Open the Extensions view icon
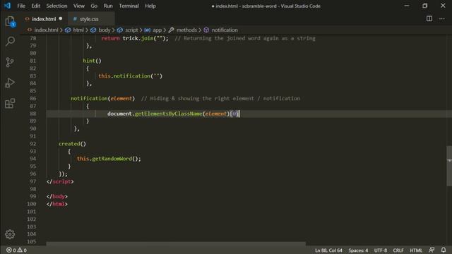 point(10,104)
